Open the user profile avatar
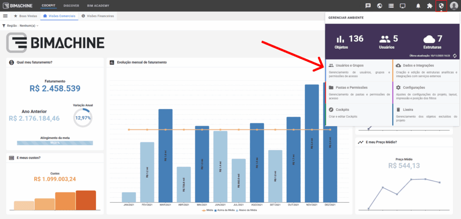This screenshot has height=219, width=461. tap(454, 6)
